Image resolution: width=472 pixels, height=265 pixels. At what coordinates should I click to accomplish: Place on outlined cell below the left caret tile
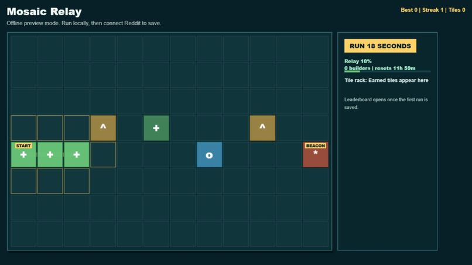coord(103,154)
